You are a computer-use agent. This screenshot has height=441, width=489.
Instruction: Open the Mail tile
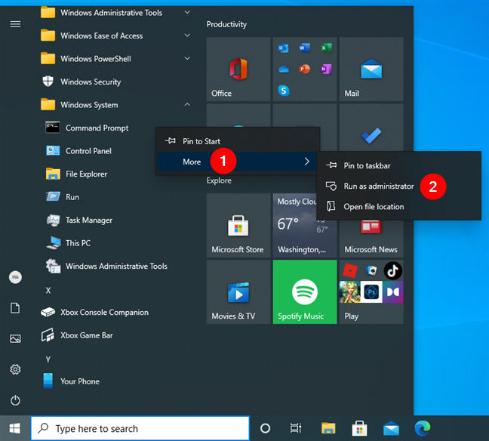pos(371,69)
